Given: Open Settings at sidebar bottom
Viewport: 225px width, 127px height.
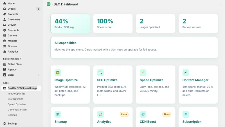Looking at the screenshot, I should pyautogui.click(x=12, y=124).
